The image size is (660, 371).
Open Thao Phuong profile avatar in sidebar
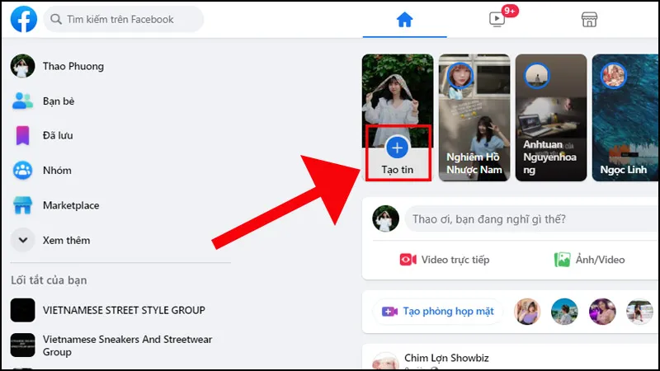(x=23, y=66)
